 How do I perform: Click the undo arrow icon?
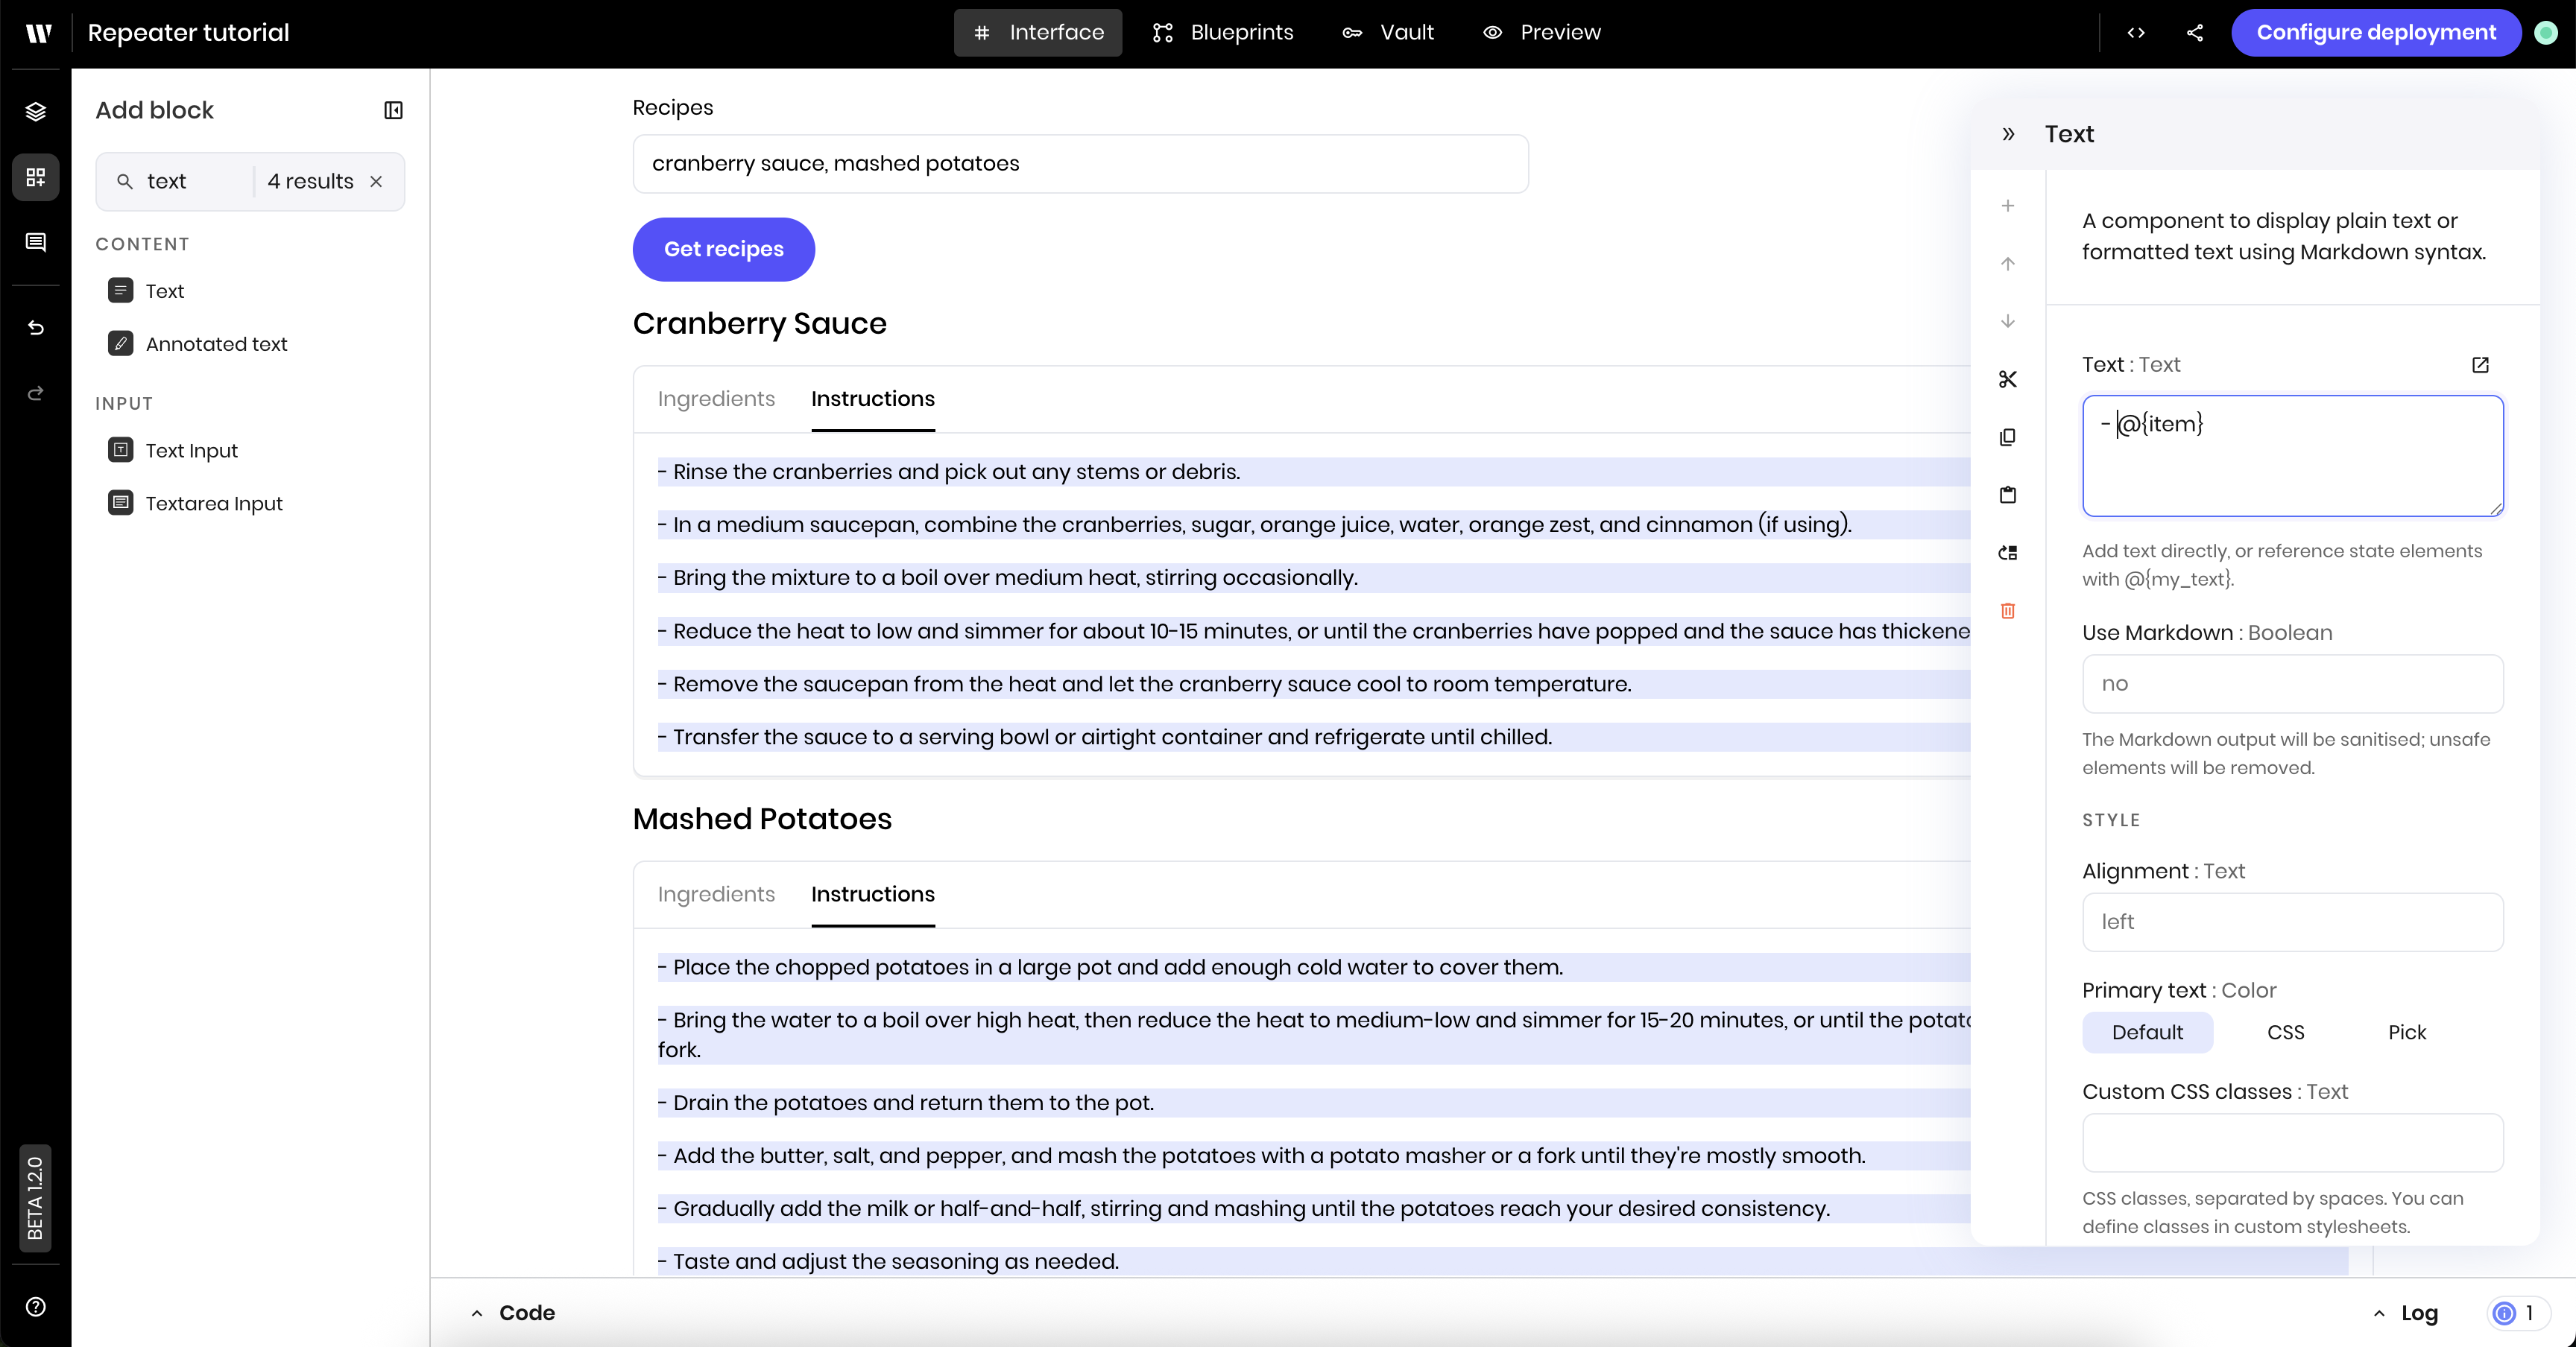coord(36,328)
